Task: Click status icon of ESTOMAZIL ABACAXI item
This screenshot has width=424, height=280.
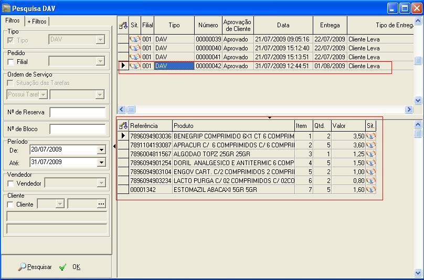Action: tap(371, 190)
